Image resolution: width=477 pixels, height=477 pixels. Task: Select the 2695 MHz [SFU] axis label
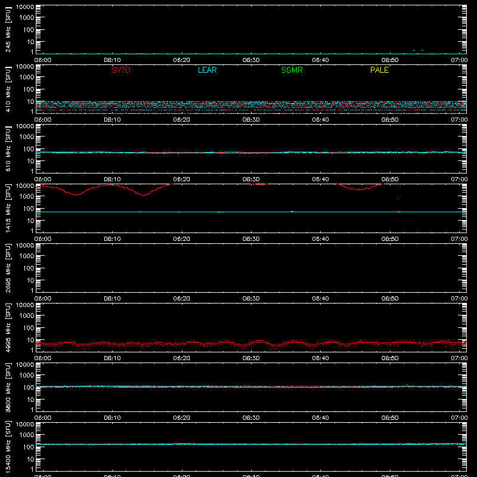8,268
